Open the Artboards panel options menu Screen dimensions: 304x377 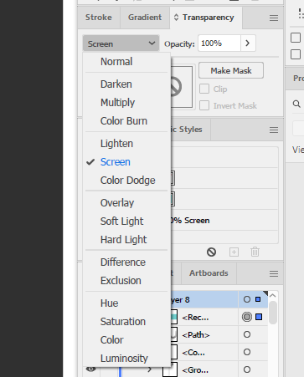(274, 273)
